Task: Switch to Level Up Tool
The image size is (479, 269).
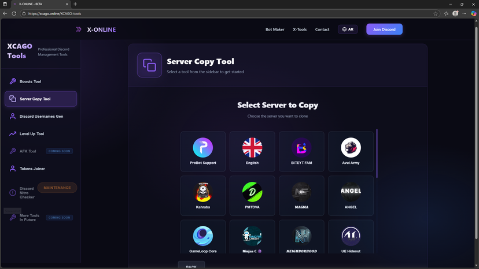Action: click(x=31, y=134)
